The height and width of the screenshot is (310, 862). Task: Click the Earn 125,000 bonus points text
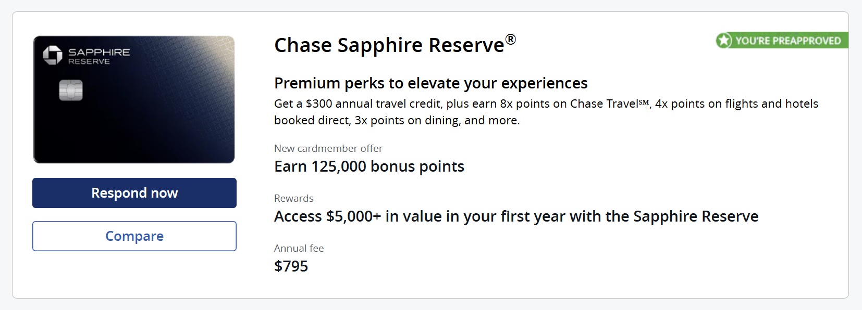[x=369, y=166]
